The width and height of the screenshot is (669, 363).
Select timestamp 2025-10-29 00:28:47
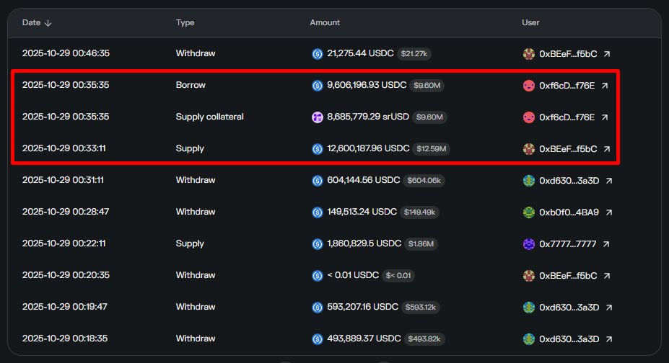(x=66, y=212)
